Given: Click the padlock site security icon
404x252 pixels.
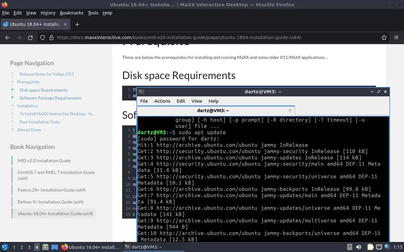Looking at the screenshot, I should point(51,37).
